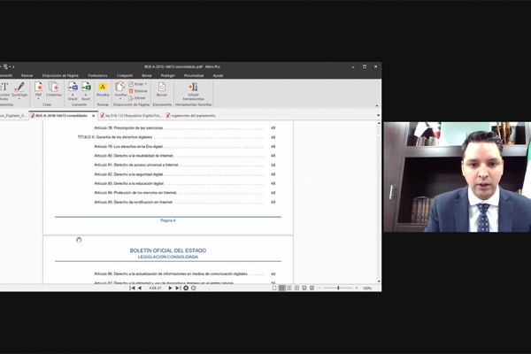Image resolution: width=531 pixels, height=354 pixels.
Task: Click the Artículo 84 Protección de menores entry
Action: [x=185, y=193]
